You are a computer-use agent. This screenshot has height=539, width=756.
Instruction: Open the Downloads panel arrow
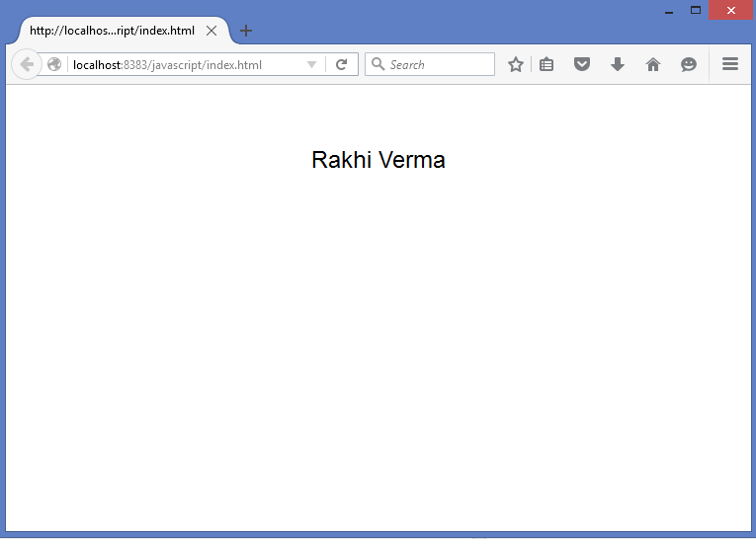click(x=618, y=64)
